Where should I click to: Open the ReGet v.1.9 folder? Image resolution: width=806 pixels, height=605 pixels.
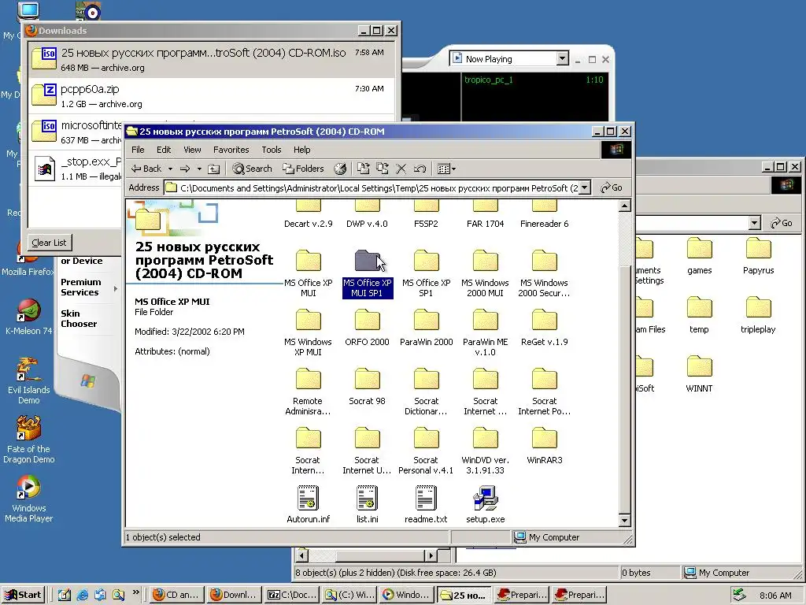[545, 328]
